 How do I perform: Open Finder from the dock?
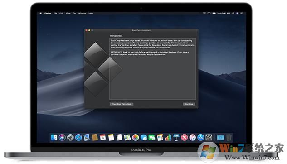coord(54,137)
